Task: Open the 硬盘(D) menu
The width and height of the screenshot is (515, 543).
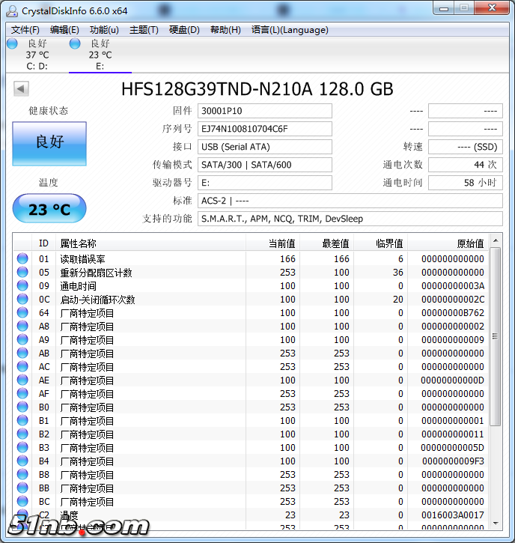Action: pyautogui.click(x=184, y=30)
